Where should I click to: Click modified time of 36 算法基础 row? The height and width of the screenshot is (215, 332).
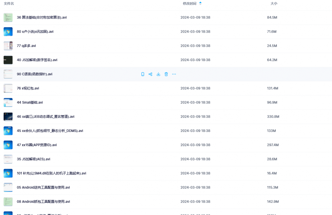point(195,17)
